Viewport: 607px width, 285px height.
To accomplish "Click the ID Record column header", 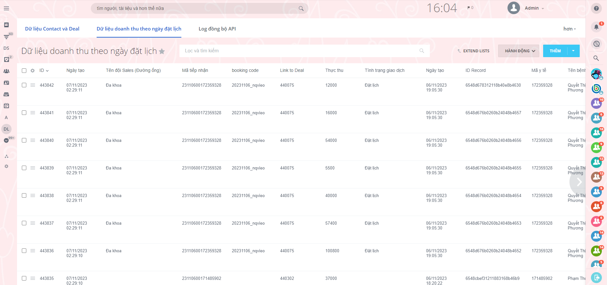I will pyautogui.click(x=475, y=71).
